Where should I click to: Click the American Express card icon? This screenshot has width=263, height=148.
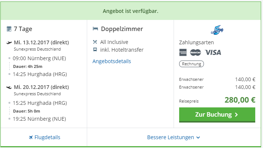(x=183, y=52)
